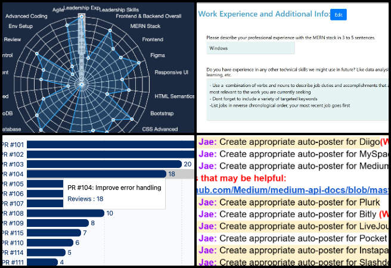Click the radar 'Frontend' axis label
The width and height of the screenshot is (391, 268).
[153, 39]
